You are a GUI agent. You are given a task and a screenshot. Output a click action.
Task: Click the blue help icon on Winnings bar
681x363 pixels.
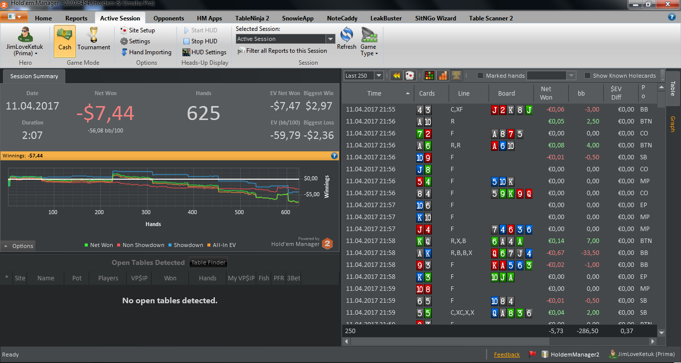[335, 156]
